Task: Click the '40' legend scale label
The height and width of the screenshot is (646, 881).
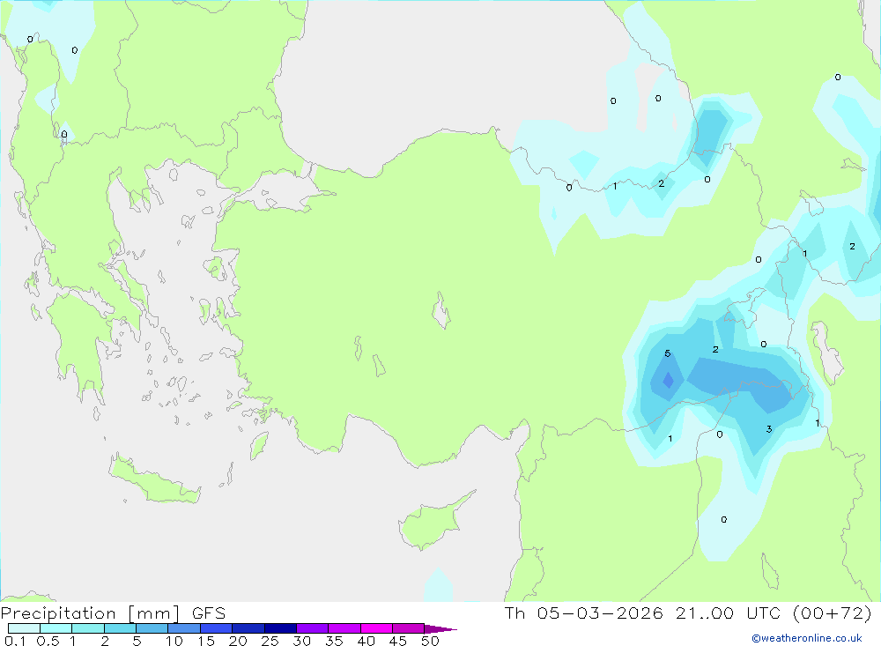Action: tap(366, 641)
